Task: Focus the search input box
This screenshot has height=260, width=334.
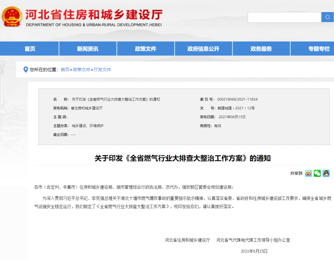Action: pos(285,17)
